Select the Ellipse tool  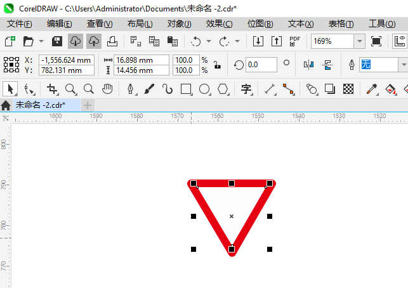tap(204, 89)
